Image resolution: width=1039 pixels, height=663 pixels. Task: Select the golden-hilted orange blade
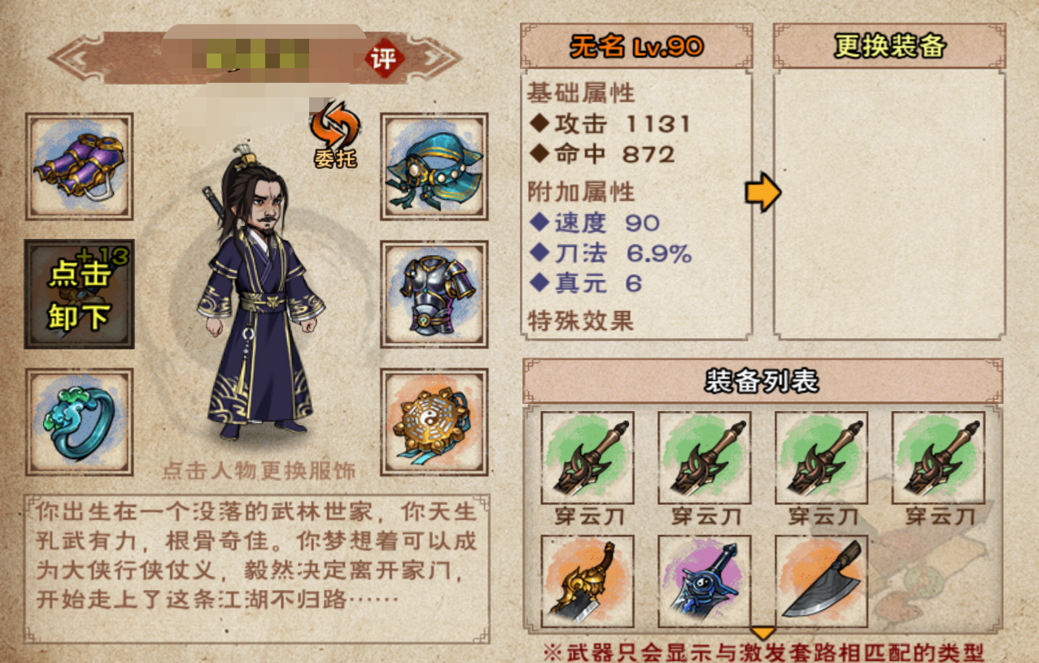[x=587, y=581]
